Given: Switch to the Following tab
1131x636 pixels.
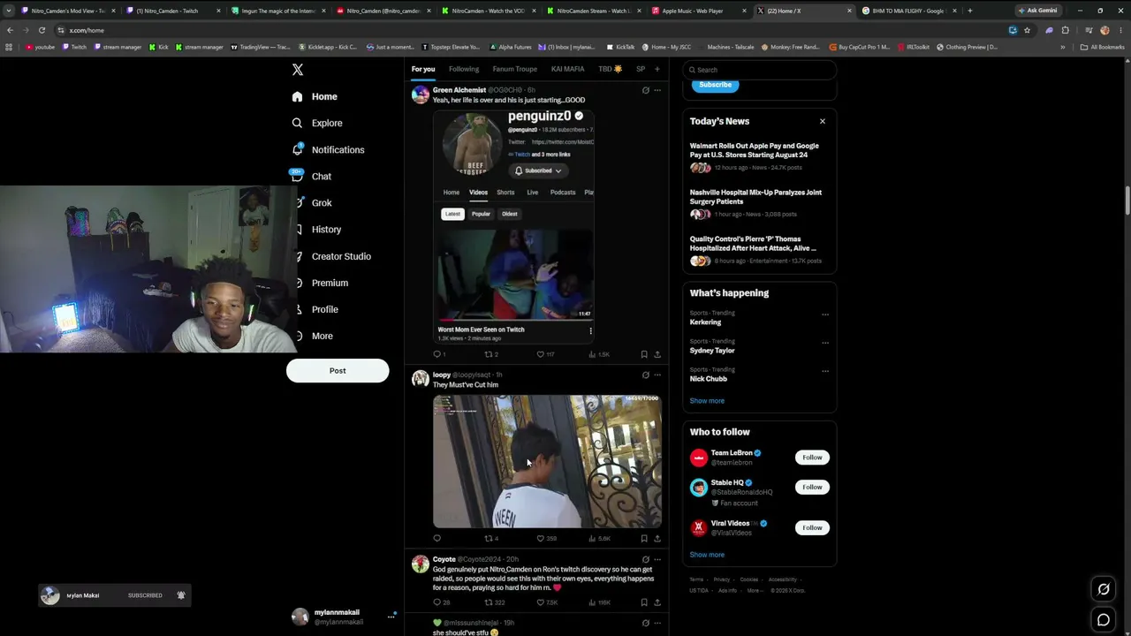Looking at the screenshot, I should (x=464, y=69).
